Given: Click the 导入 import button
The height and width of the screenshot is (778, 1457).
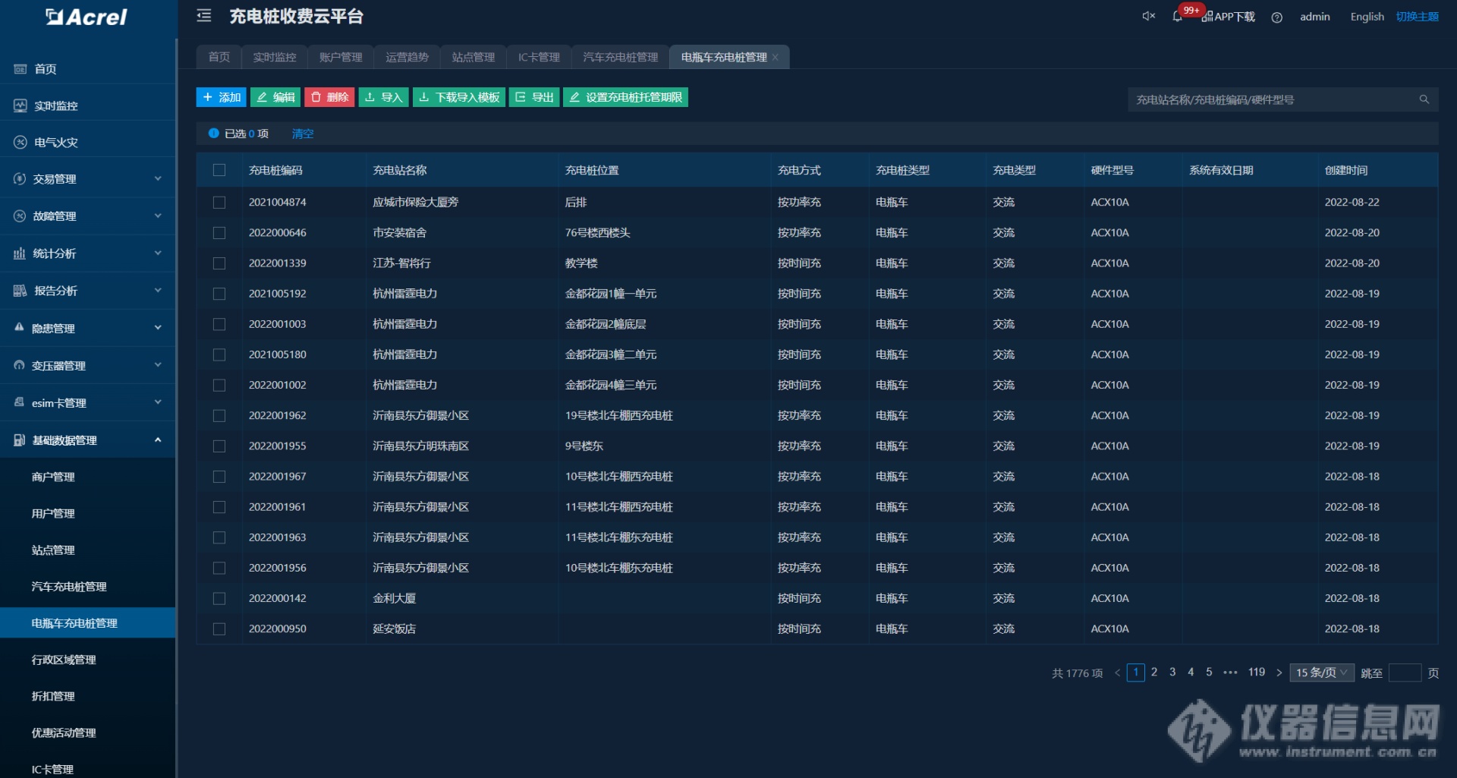Looking at the screenshot, I should [x=384, y=97].
